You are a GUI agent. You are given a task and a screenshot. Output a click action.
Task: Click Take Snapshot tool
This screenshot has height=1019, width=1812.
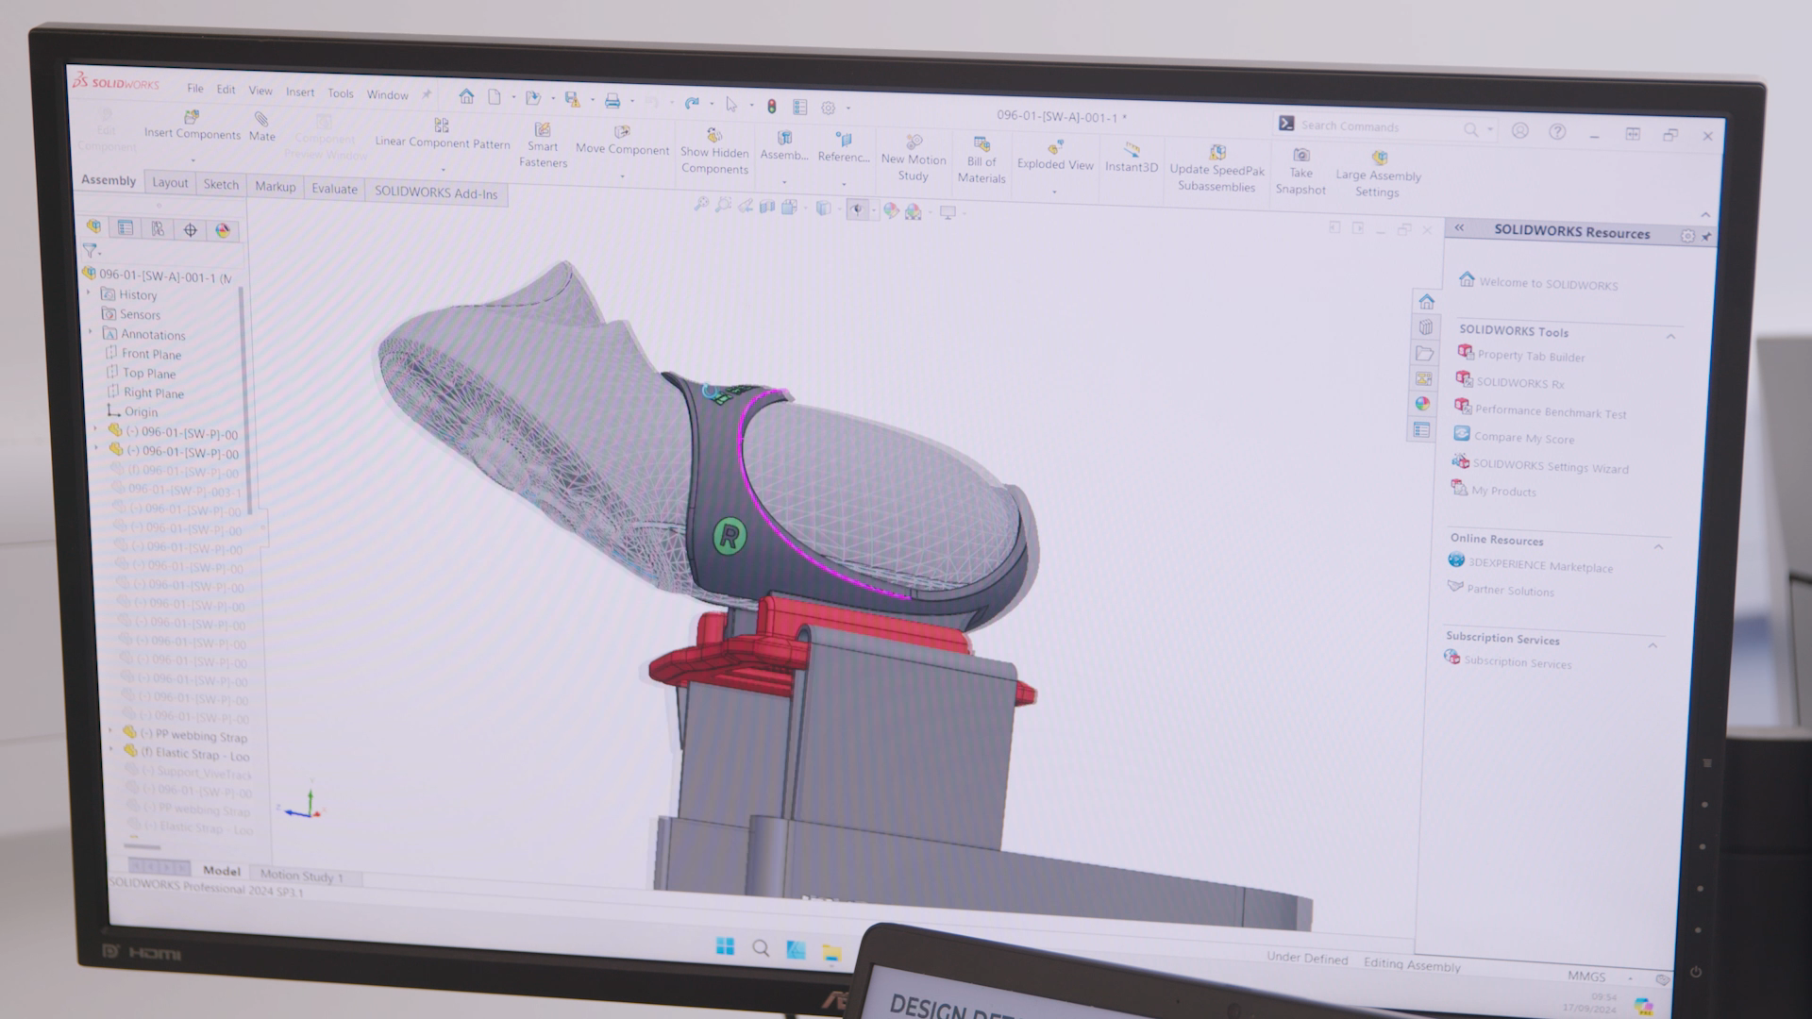coord(1300,172)
